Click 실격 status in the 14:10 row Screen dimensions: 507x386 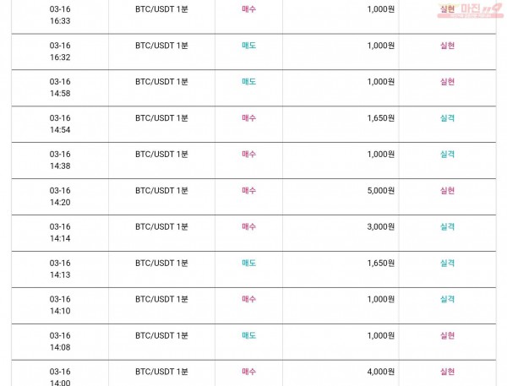[448, 299]
